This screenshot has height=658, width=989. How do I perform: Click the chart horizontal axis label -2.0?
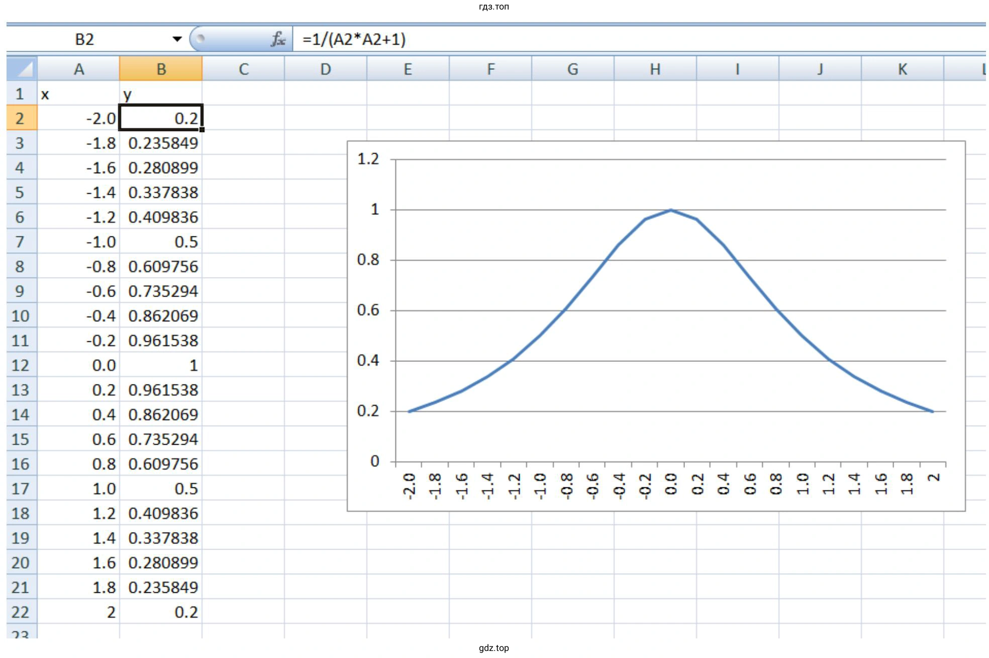click(x=409, y=486)
